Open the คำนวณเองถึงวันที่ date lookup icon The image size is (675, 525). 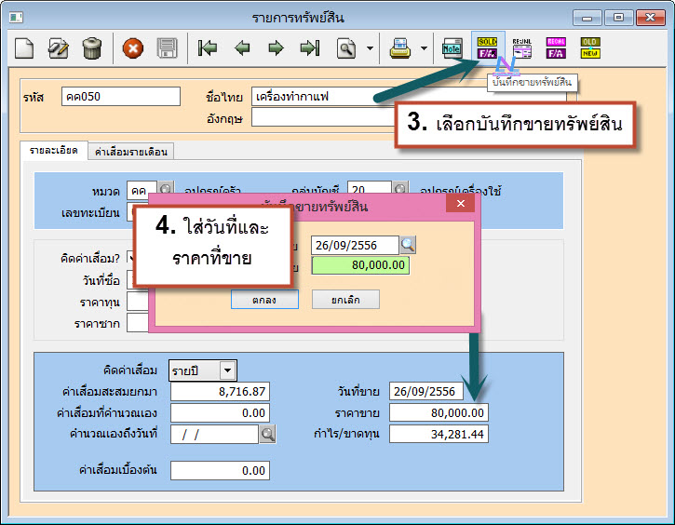(x=267, y=434)
